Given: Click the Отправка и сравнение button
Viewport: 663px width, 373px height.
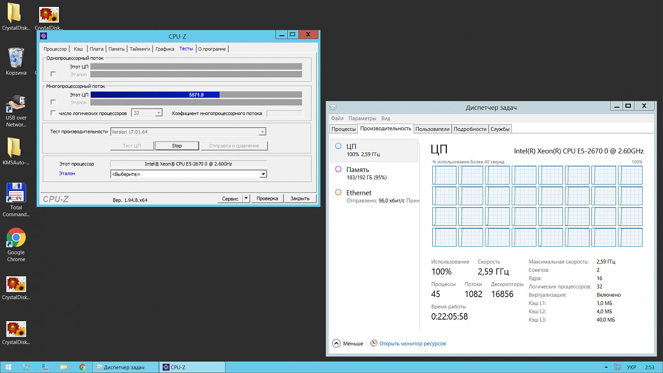Looking at the screenshot, I should [x=234, y=146].
